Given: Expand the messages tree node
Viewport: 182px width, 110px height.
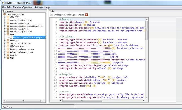Looking at the screenshot, I should (x=4, y=40).
